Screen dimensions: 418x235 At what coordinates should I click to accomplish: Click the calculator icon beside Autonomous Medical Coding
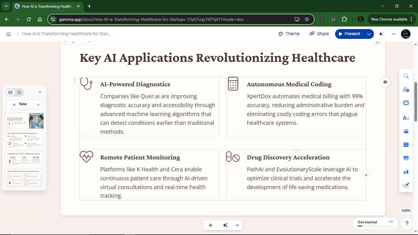click(233, 84)
